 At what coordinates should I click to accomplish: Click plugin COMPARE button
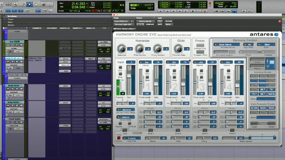[150, 24]
